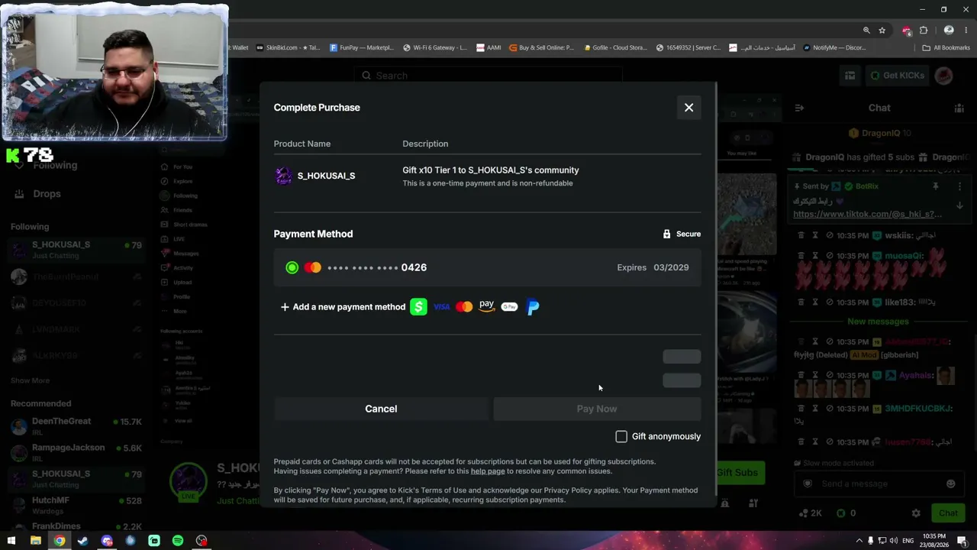Click the Kick search field
This screenshot has height=550, width=977.
[488, 76]
